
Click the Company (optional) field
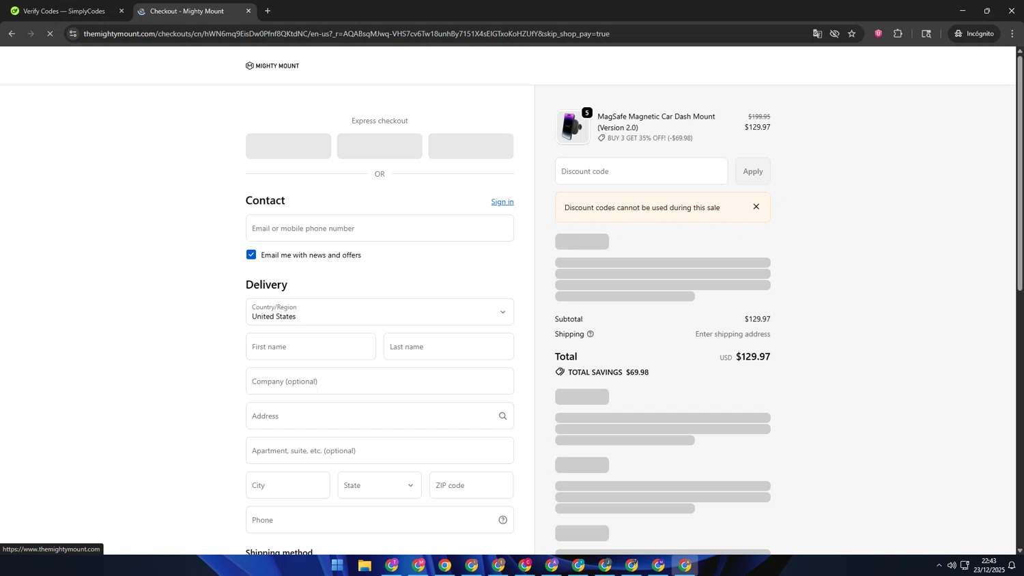click(380, 381)
